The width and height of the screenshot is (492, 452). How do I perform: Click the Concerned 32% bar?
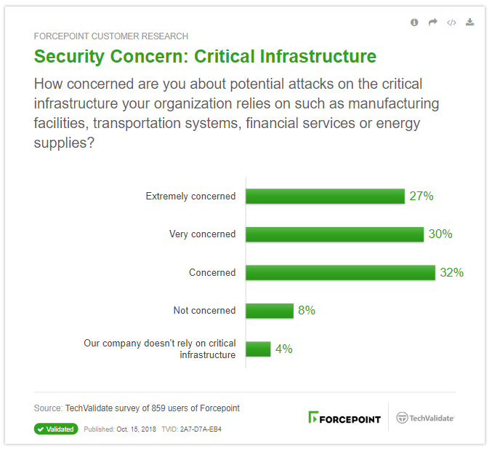[x=340, y=272]
